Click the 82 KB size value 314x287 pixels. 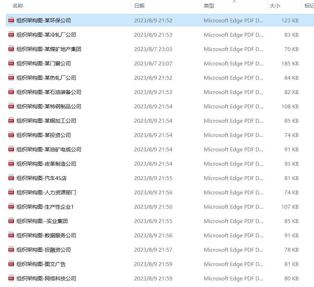291,92
